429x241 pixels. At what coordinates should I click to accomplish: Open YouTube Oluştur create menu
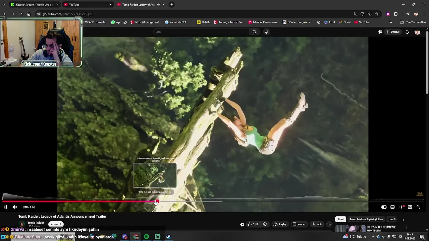(392, 32)
